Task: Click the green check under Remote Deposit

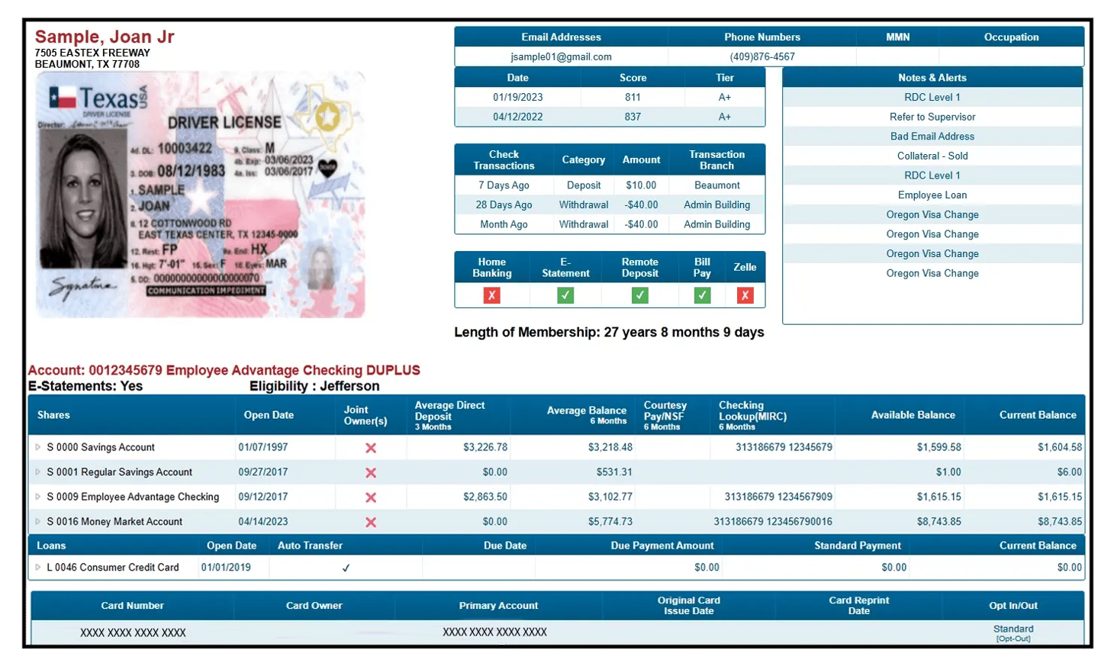Action: 640,295
